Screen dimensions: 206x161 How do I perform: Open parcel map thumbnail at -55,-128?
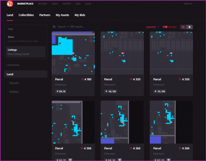(x=171, y=53)
